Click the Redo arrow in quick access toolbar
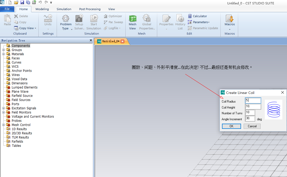 pyautogui.click(x=46, y=2)
